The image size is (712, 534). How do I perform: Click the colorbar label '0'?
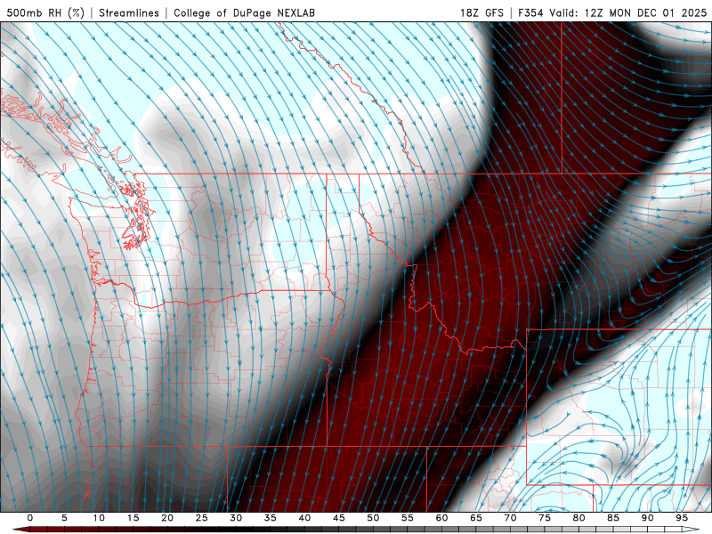[30, 518]
